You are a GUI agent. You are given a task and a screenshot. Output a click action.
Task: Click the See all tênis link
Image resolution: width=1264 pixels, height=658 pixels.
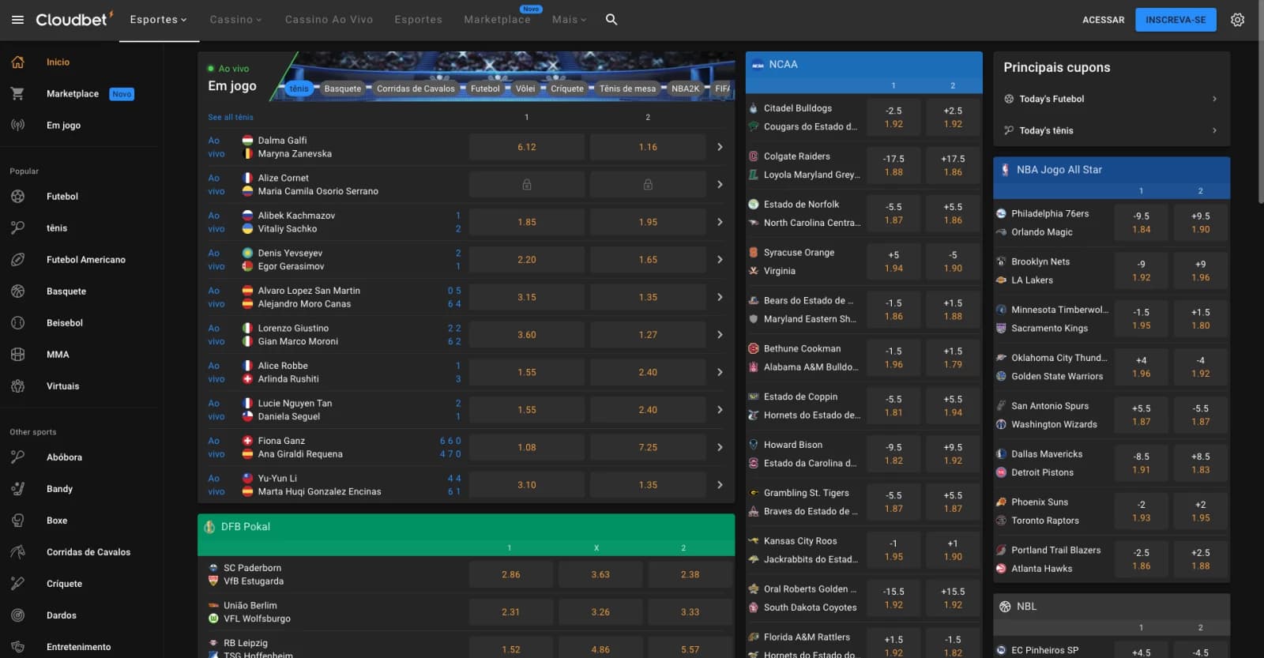pyautogui.click(x=231, y=117)
